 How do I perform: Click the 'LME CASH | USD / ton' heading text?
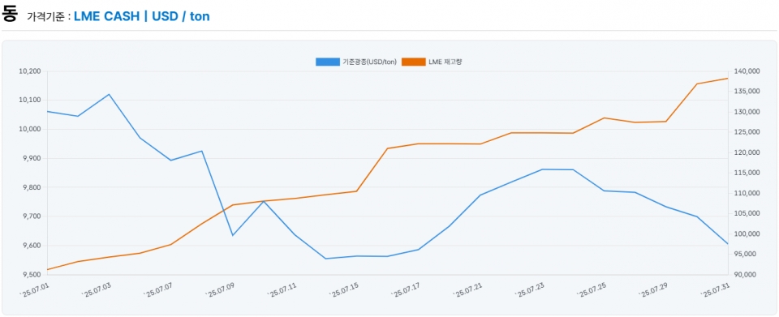[141, 16]
